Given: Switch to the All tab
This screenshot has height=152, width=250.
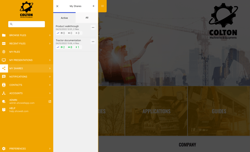Looking at the screenshot, I should 87,17.
